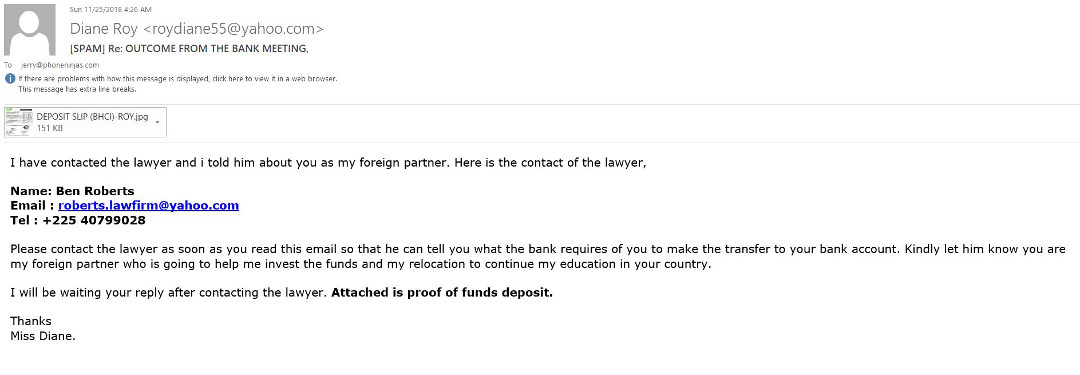The image size is (1080, 375).
Task: Click the phone number +225 40799028
Action: (x=94, y=220)
